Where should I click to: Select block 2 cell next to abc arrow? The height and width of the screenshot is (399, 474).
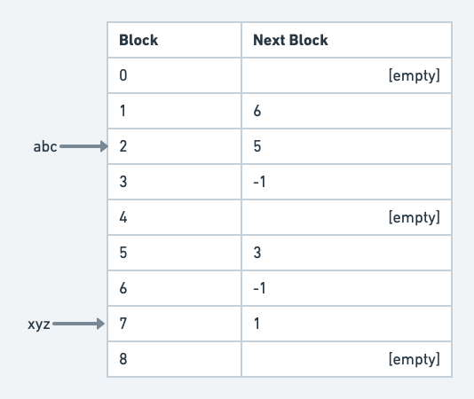click(175, 146)
